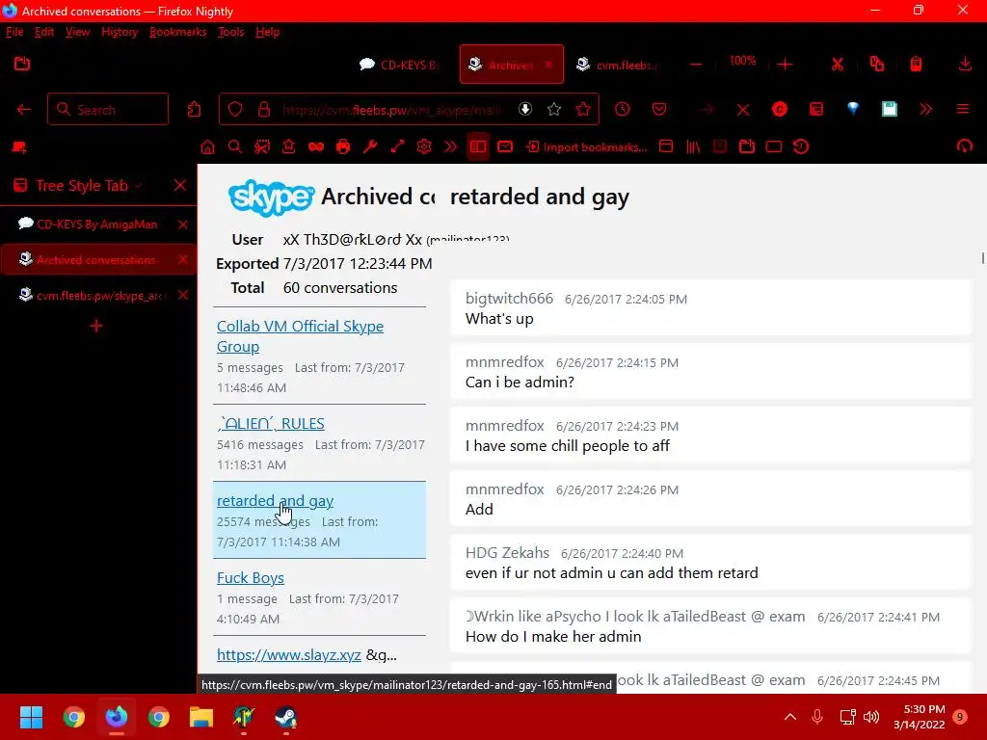Open the History menu
This screenshot has width=987, height=740.
120,32
